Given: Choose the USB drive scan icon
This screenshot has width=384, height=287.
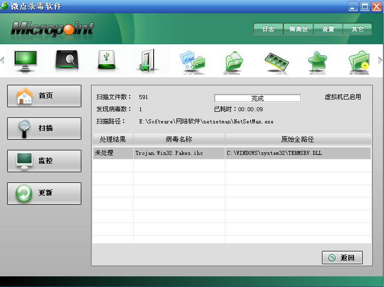Looking at the screenshot, I should [x=106, y=60].
